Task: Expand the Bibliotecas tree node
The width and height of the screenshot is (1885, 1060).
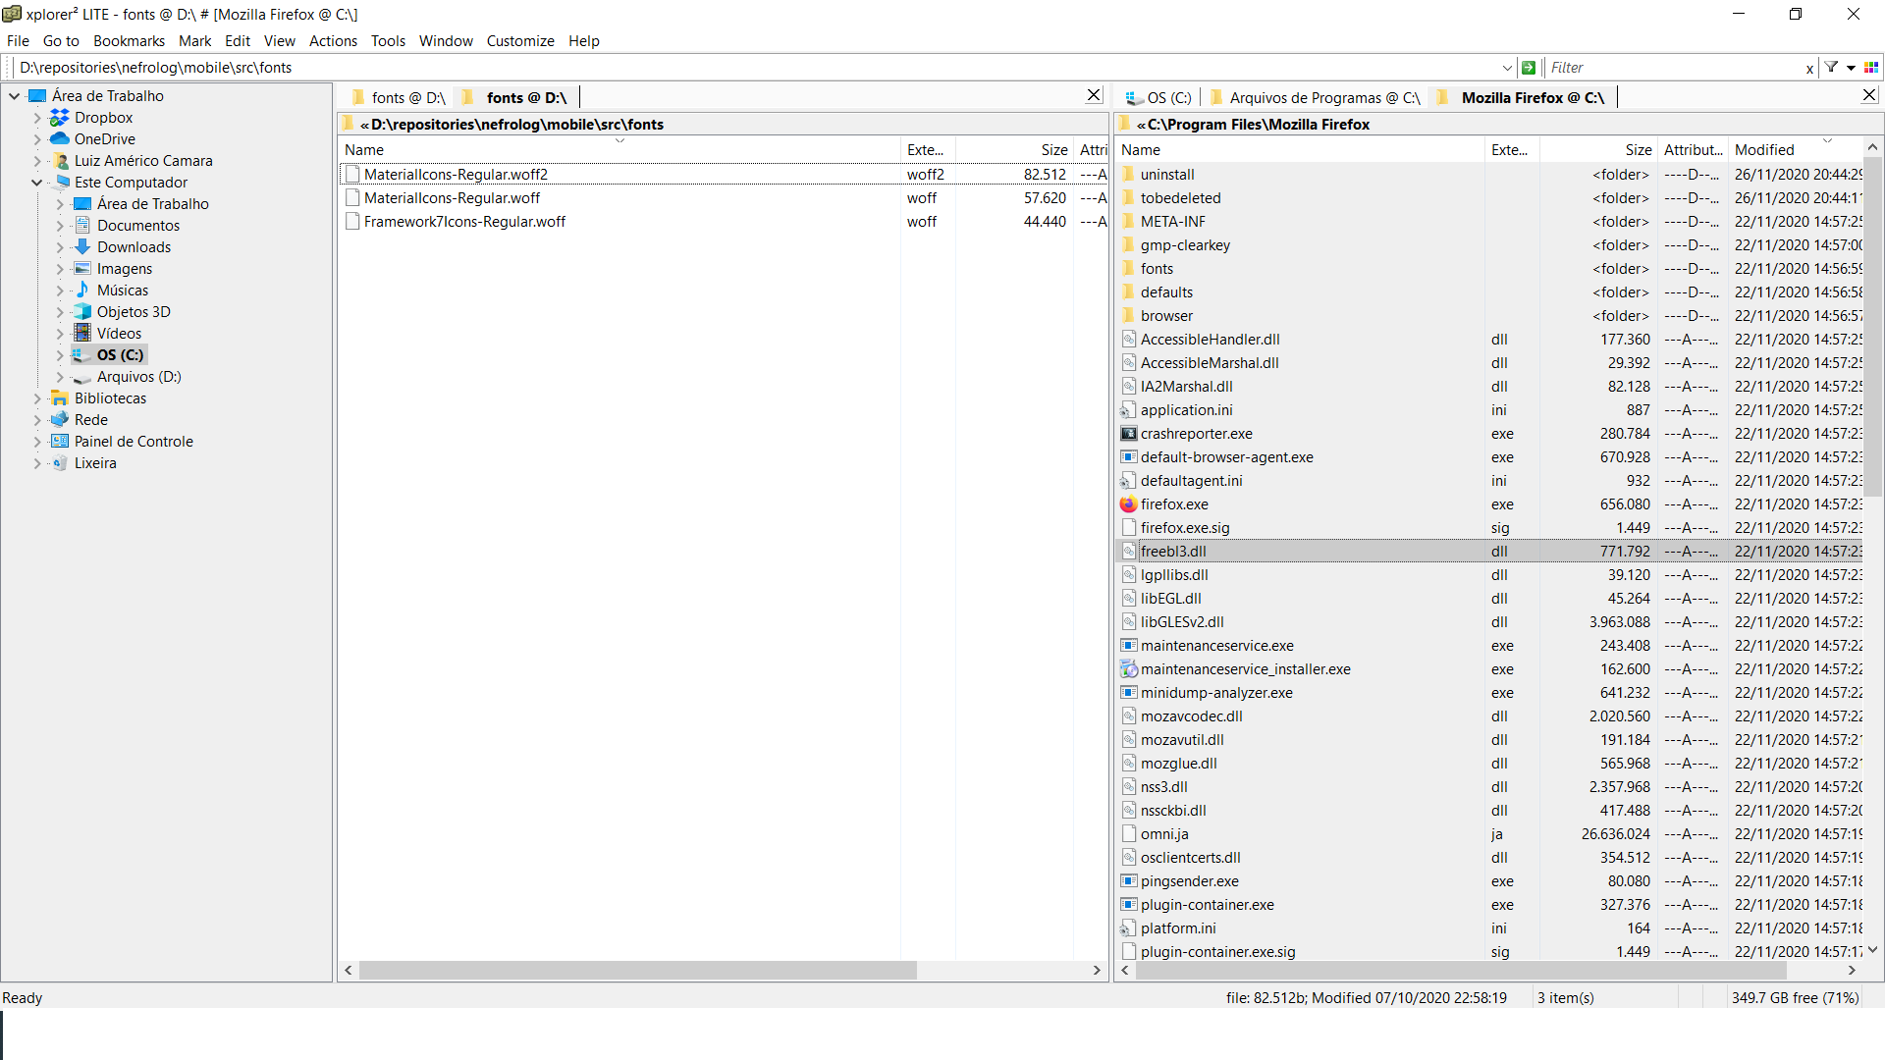Action: point(37,398)
